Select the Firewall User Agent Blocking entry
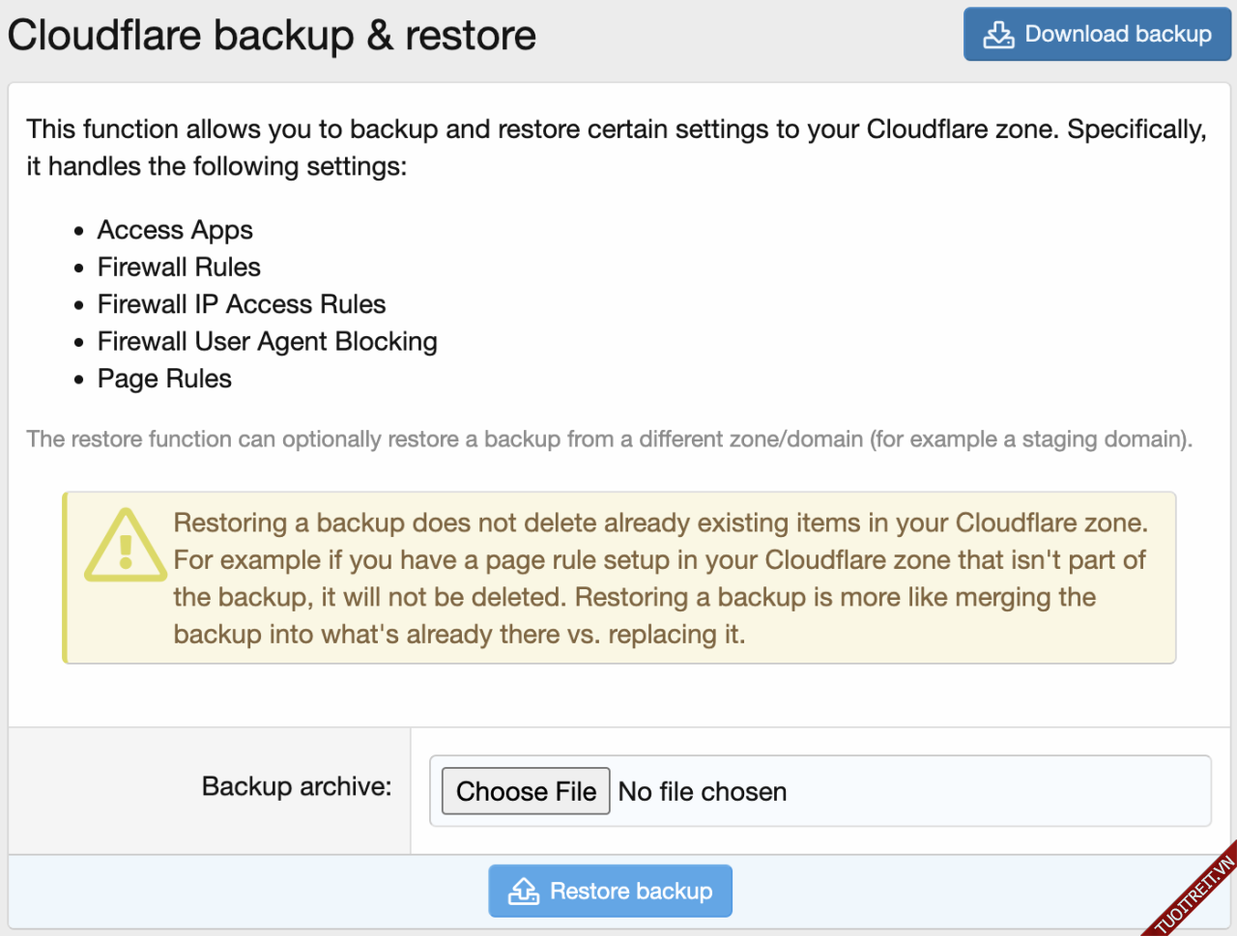 pos(267,342)
